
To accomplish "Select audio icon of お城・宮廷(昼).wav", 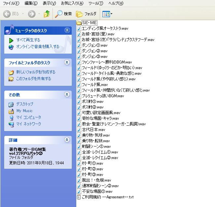I will click(x=79, y=34).
